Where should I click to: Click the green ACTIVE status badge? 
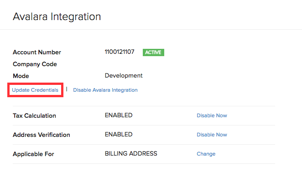[x=153, y=52]
